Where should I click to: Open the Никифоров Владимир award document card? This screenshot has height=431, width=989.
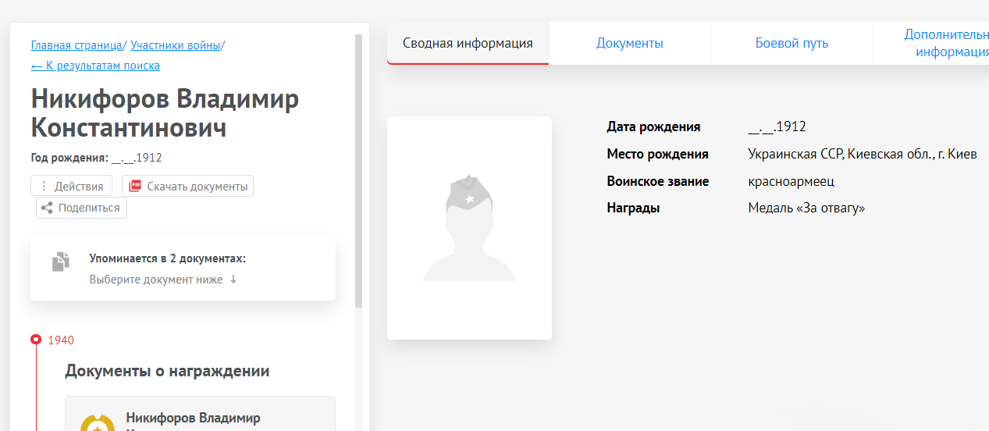[x=200, y=414]
